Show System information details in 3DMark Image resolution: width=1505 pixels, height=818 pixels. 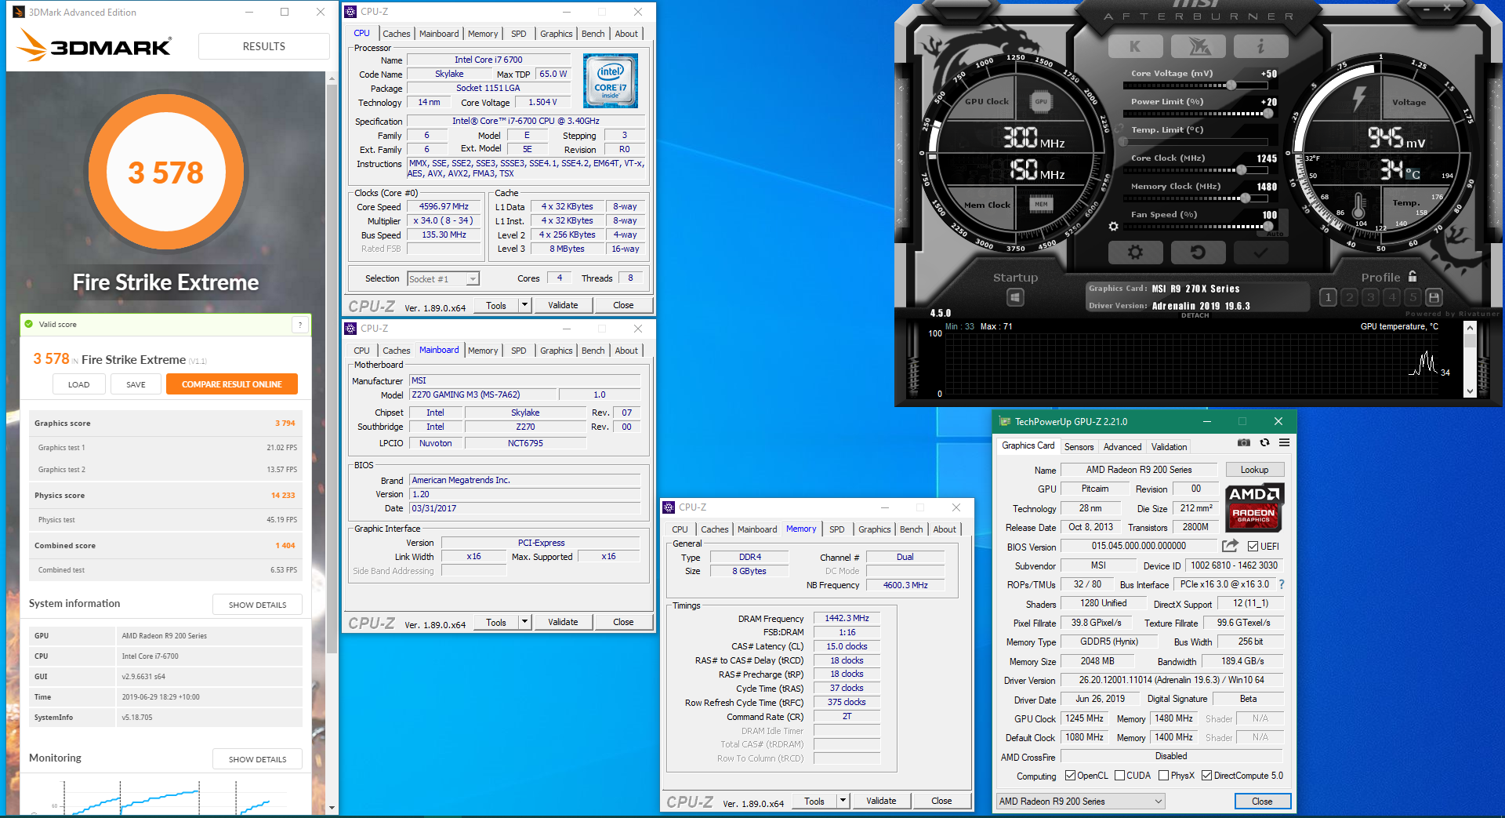(257, 605)
